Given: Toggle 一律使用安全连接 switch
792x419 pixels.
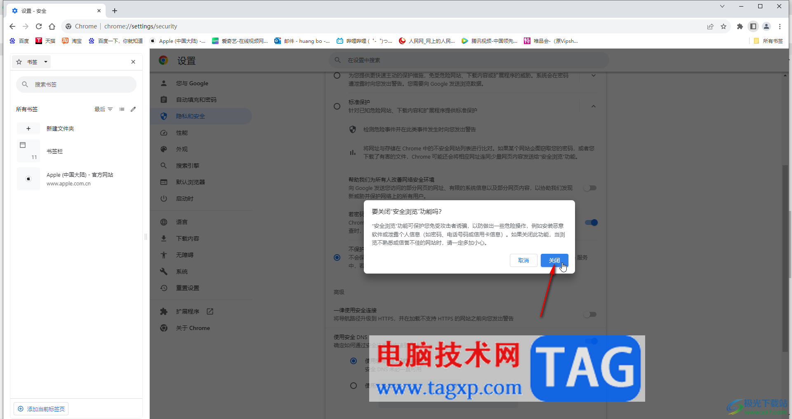Looking at the screenshot, I should 590,314.
